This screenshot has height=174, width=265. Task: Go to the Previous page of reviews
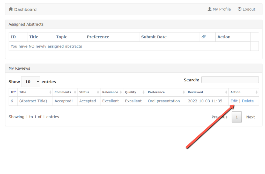(219, 117)
